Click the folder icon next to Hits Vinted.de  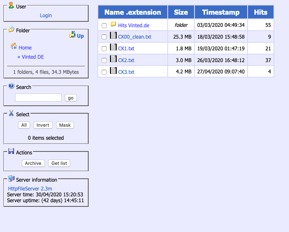pos(113,24)
